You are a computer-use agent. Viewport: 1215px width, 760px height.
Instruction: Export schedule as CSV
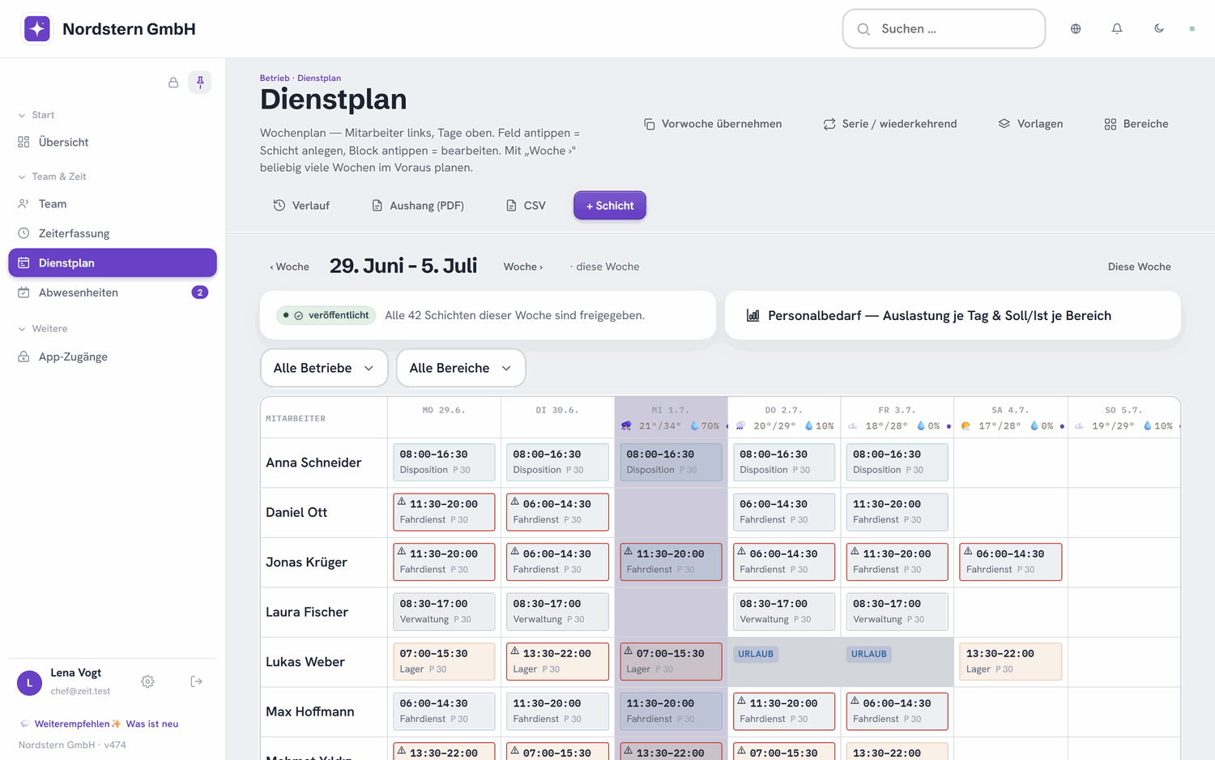tap(526, 206)
